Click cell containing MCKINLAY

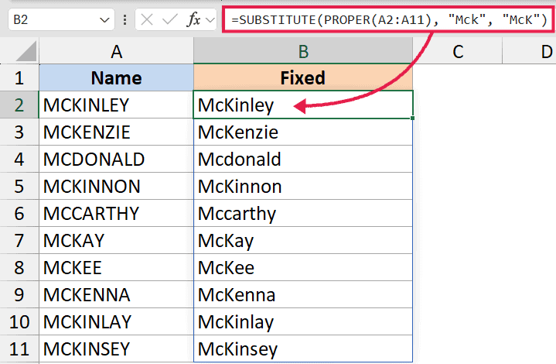pyautogui.click(x=116, y=321)
